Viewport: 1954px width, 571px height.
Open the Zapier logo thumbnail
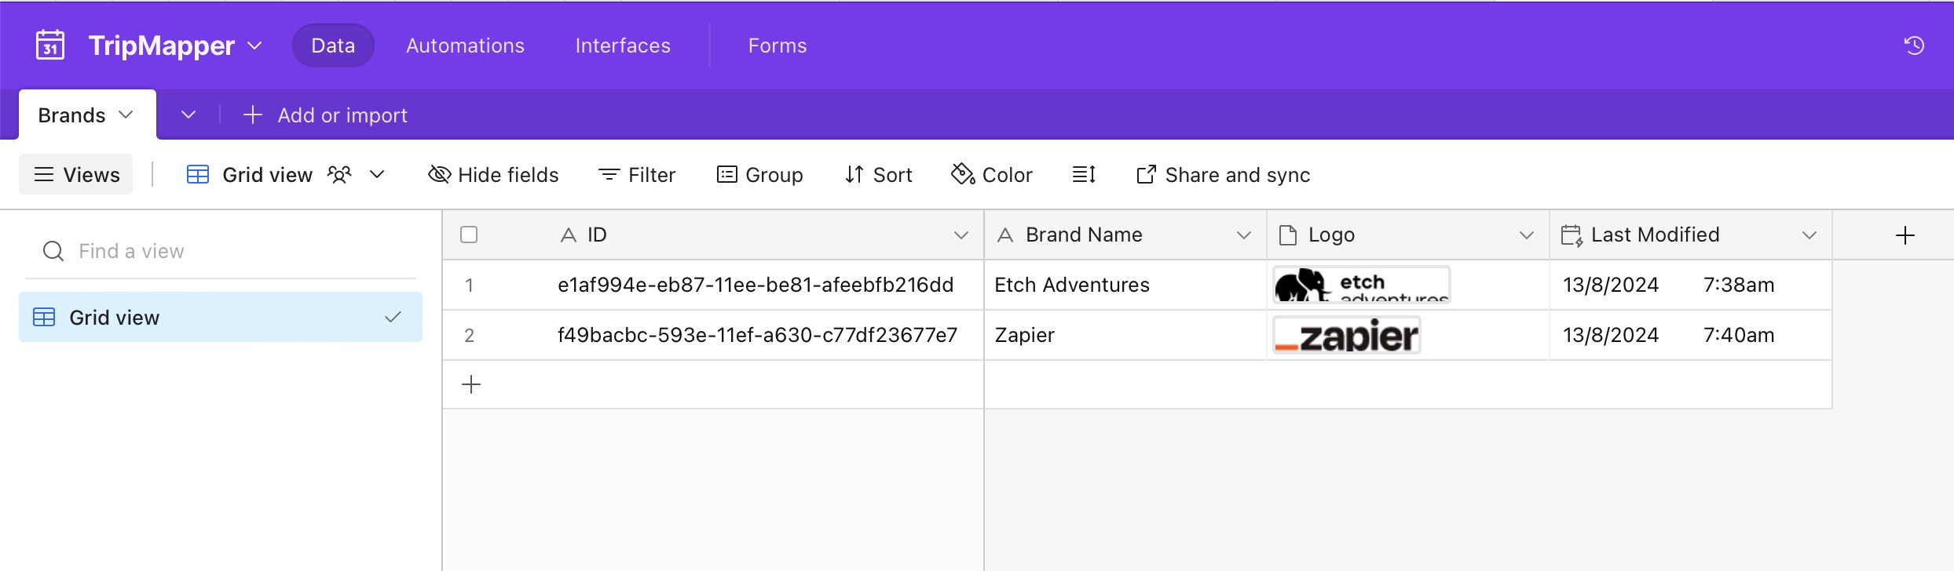[1346, 336]
